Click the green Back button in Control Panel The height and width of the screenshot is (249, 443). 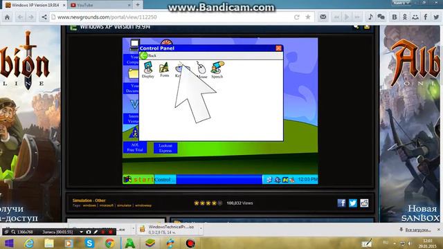pos(147,55)
